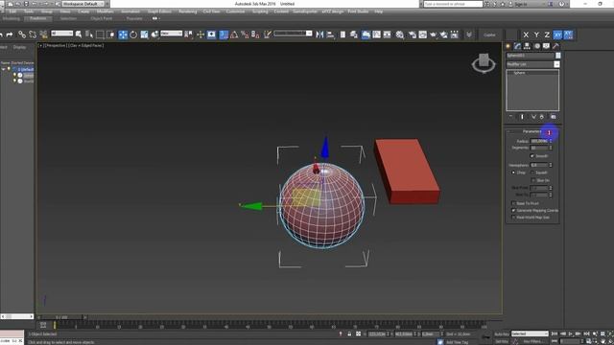Open the Tools menu
This screenshot has height=345, width=614.
(28, 11)
